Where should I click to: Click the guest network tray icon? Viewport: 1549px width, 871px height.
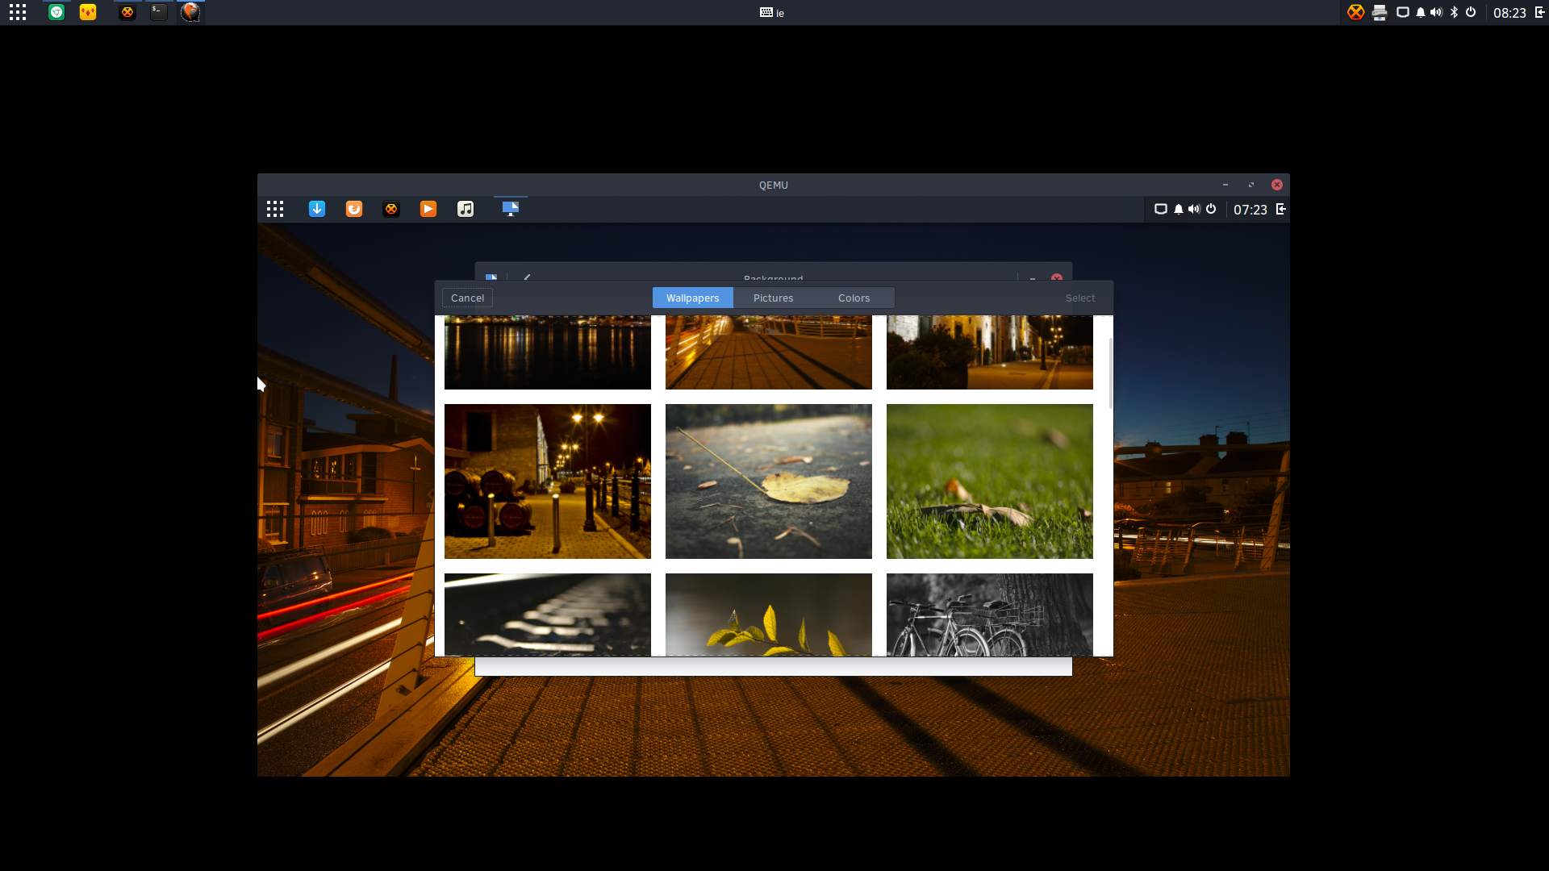[1161, 209]
